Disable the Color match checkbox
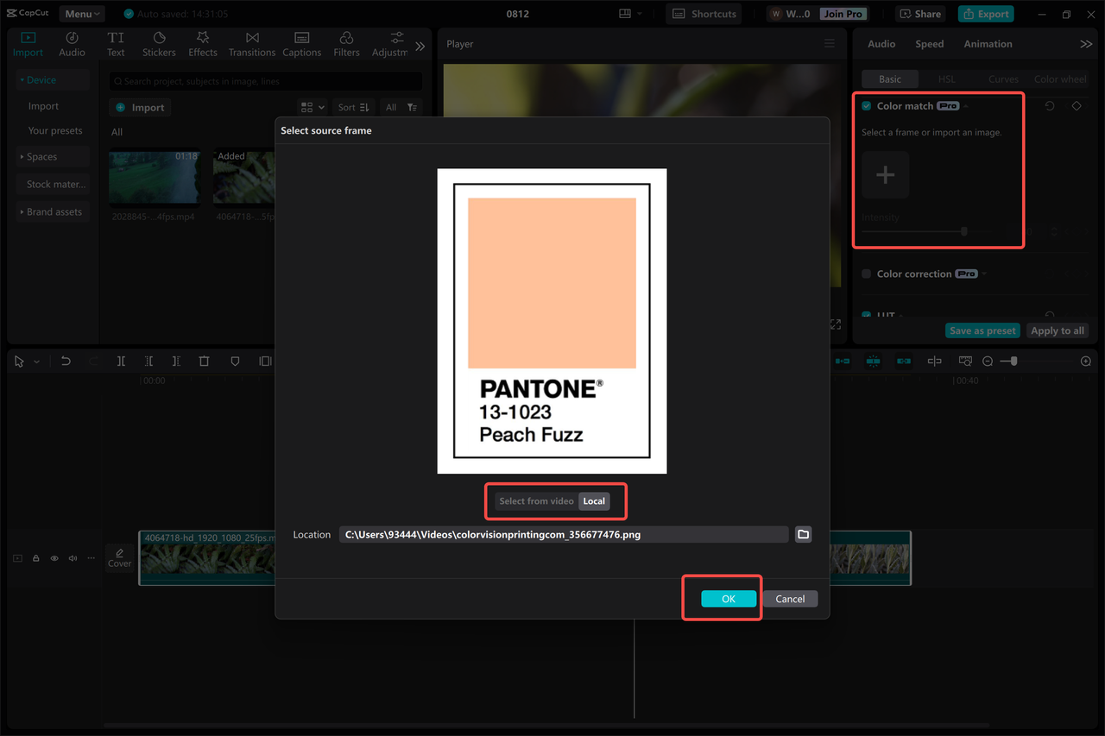 pos(865,105)
